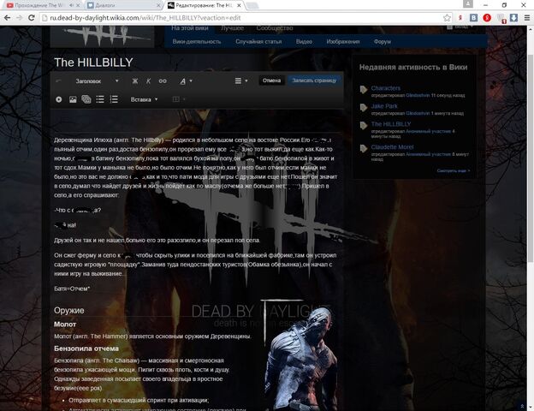Click the browser forward arrow
Viewport: 534px width, 411px height.
coord(19,18)
